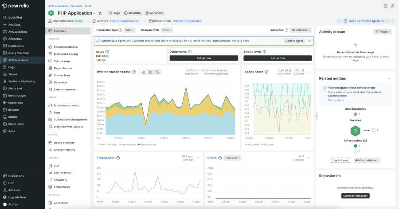Select Errors inbox in Triage section
399x209 pixels.
(66, 105)
